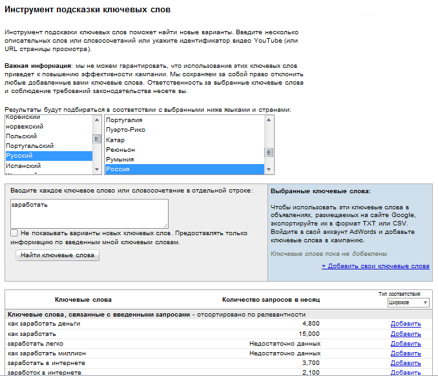This screenshot has width=438, height=376.
Task: Select "Румыния" in the country list
Action: [x=185, y=160]
